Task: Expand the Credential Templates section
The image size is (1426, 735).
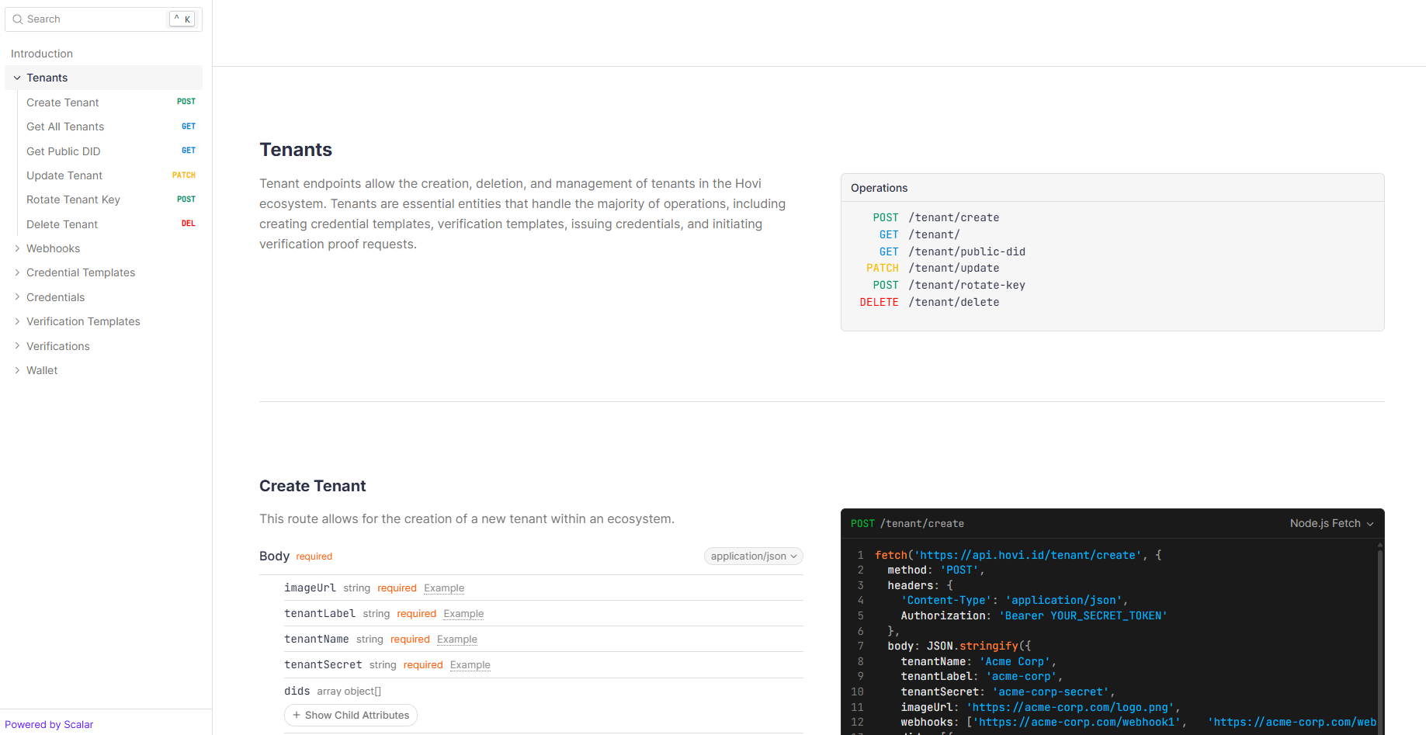Action: (17, 272)
